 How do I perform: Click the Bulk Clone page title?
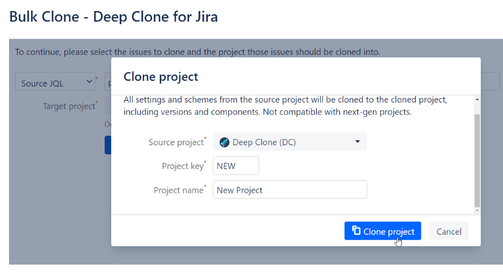[114, 17]
